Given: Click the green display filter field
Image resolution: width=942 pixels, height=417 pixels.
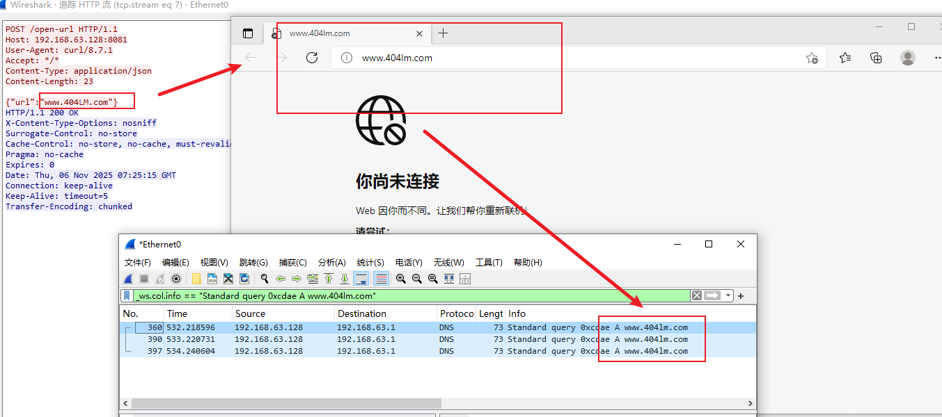Looking at the screenshot, I should click(x=411, y=295).
